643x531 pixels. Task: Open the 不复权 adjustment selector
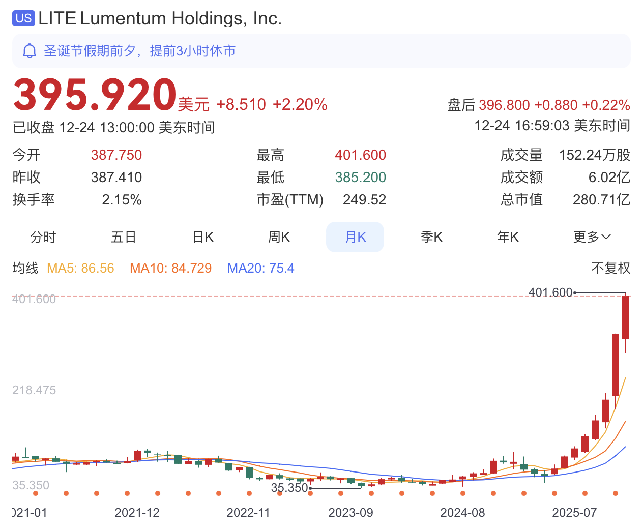610,268
